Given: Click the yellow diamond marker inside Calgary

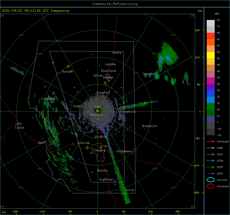Looking at the screenshot, I should coord(101,147).
